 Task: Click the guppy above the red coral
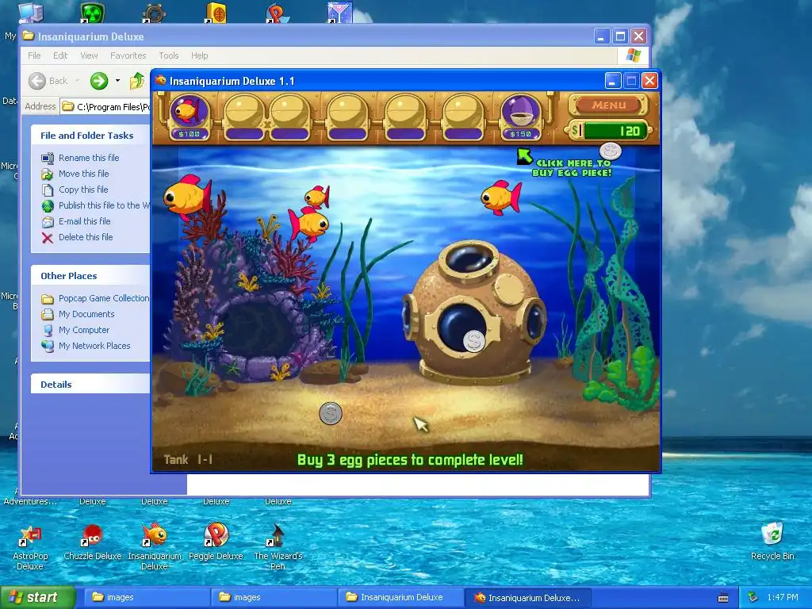(x=308, y=224)
